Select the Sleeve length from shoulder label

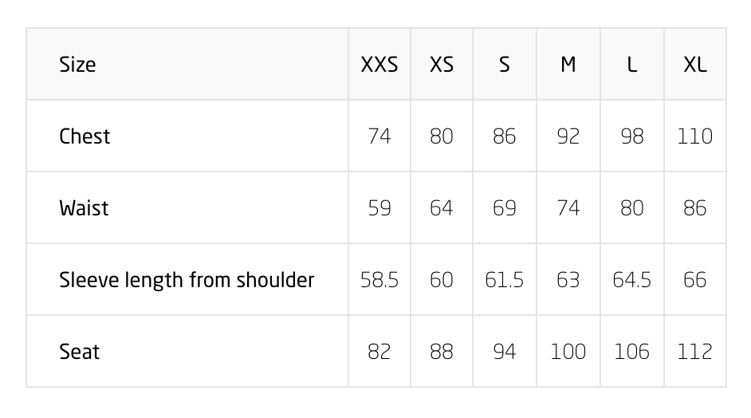tap(187, 280)
